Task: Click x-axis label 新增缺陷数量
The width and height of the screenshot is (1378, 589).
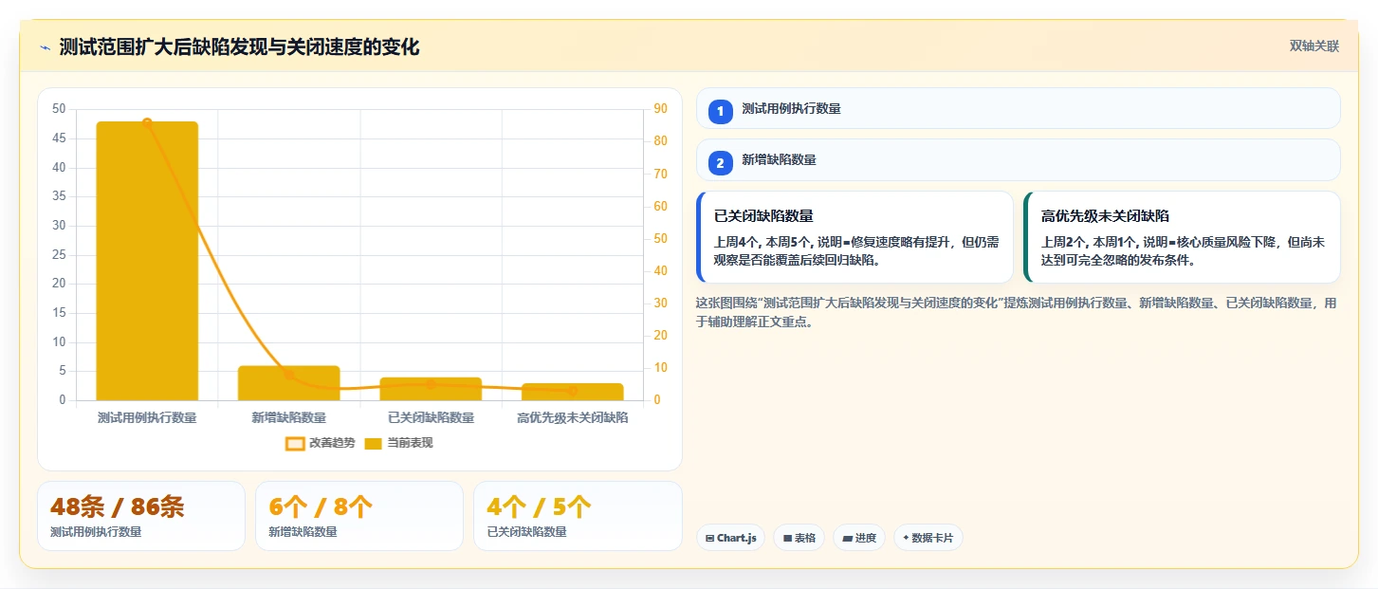Action: click(x=288, y=417)
